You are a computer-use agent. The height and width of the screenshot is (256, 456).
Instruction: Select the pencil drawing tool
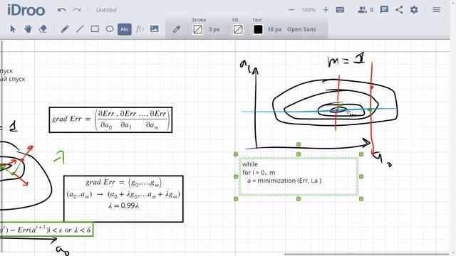65,29
